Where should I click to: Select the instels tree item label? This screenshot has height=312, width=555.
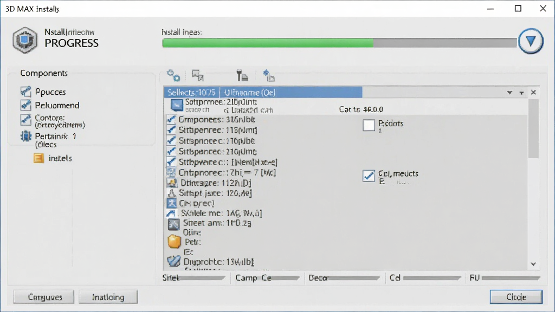(60, 158)
